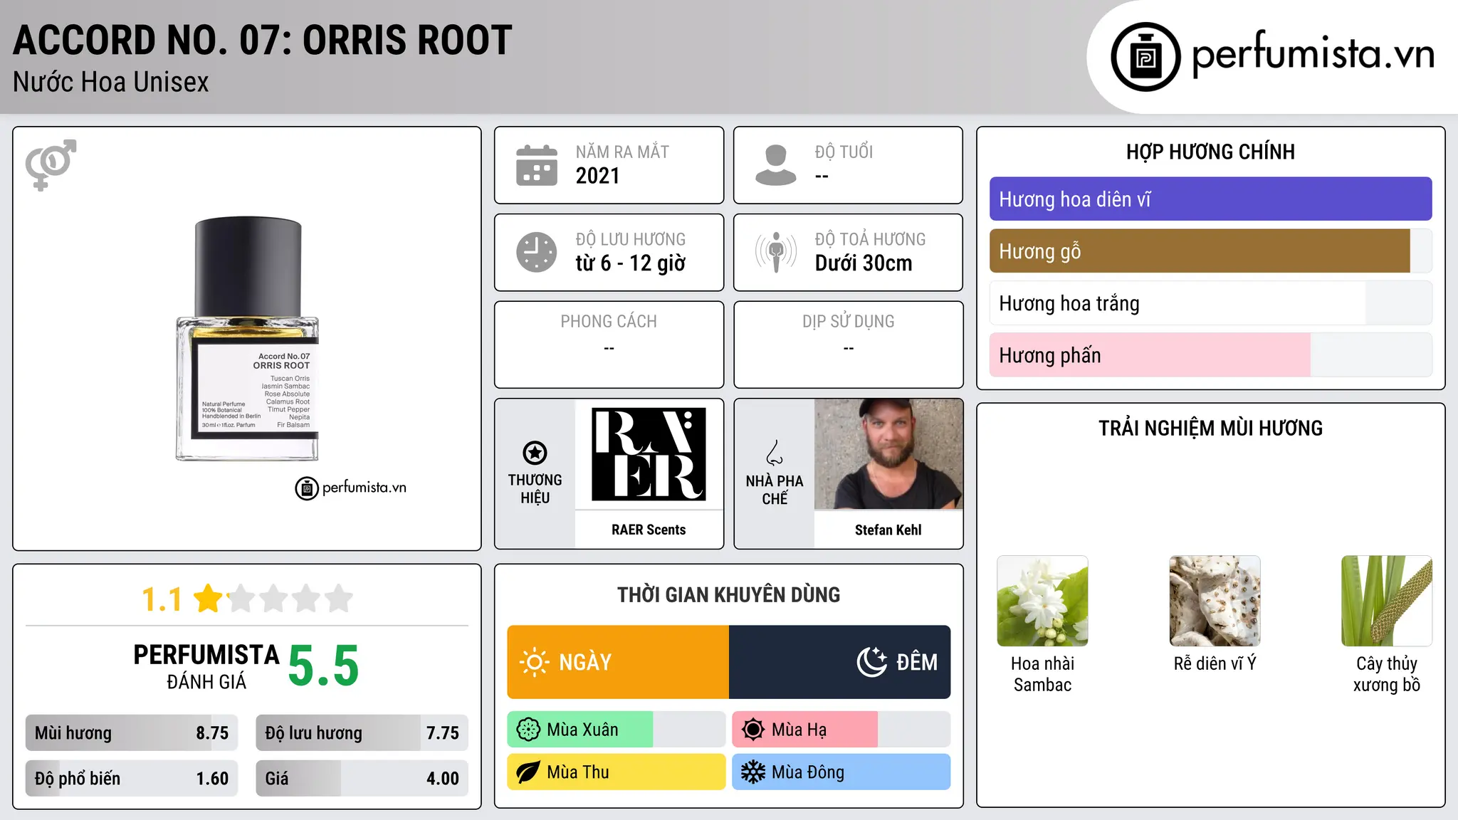The image size is (1458, 820).
Task: Click the Giá 4.00 score bar
Action: (x=362, y=779)
